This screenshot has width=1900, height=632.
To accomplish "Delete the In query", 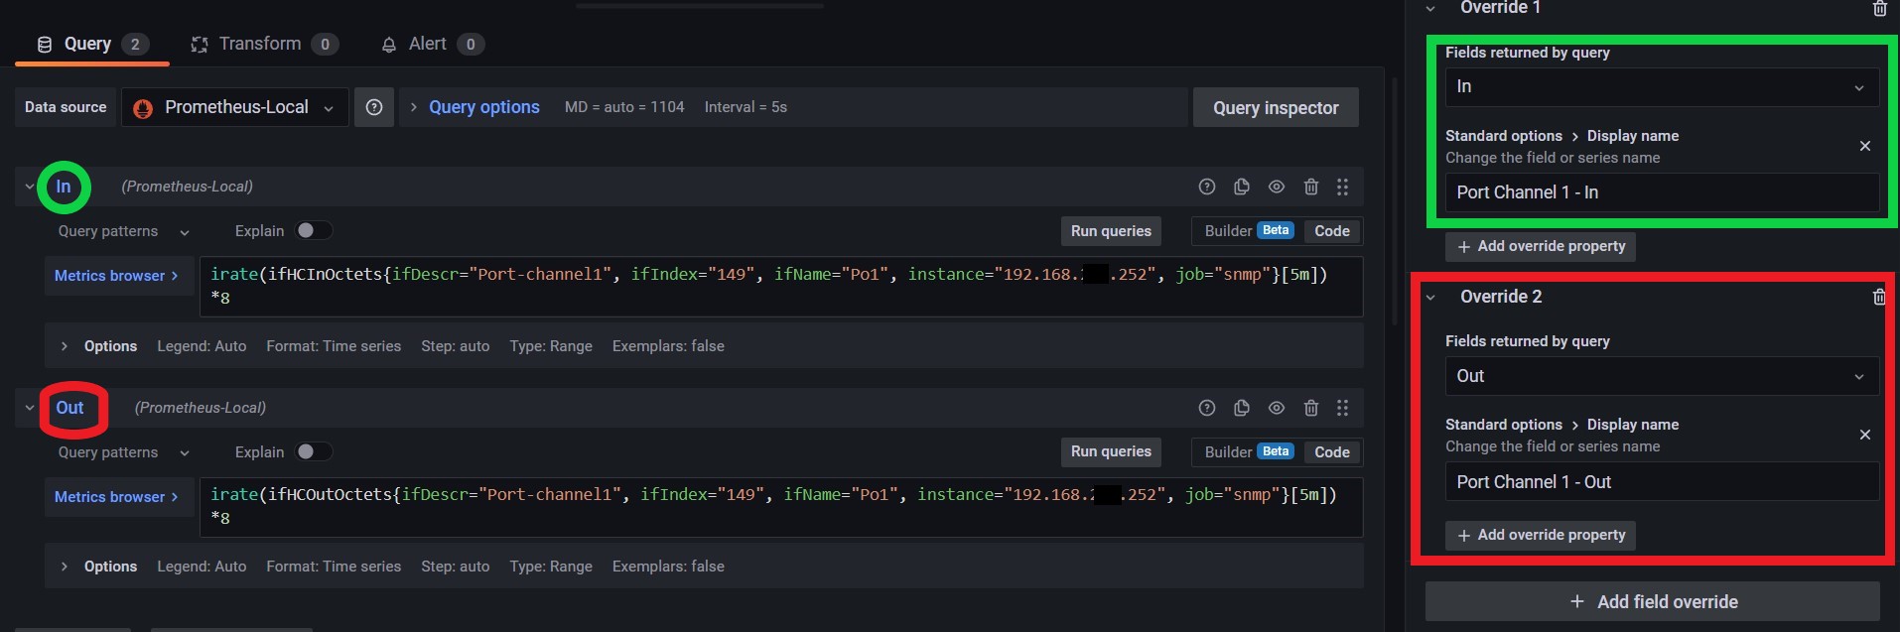I will point(1311,187).
